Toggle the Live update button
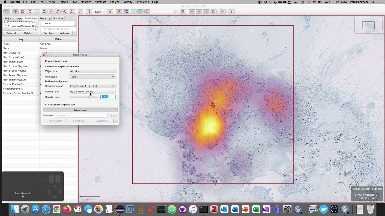The height and width of the screenshot is (216, 385). 80,110
